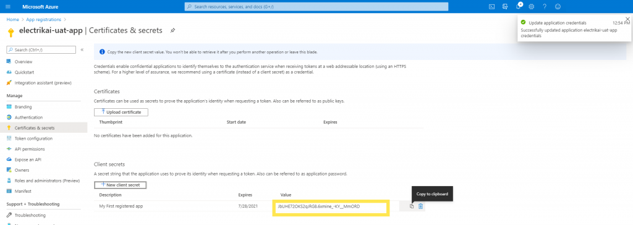Focus the top search resources box

coord(316,7)
